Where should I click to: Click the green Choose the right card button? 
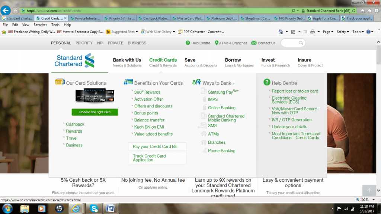(x=95, y=112)
